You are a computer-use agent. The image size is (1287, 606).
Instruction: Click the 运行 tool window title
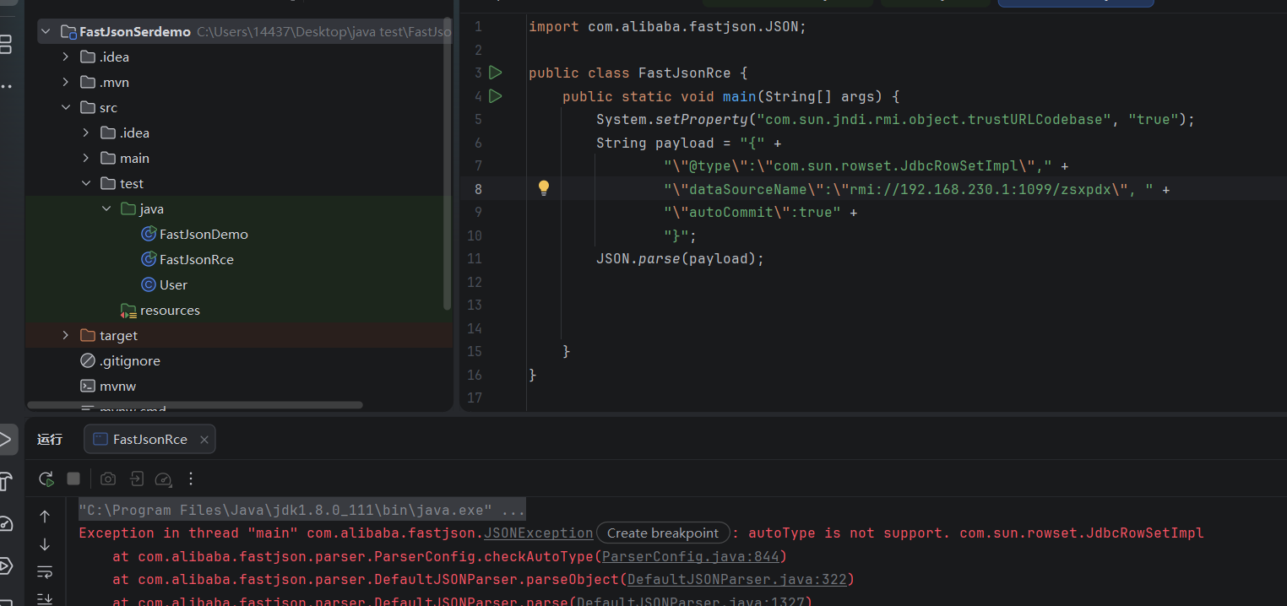(x=50, y=439)
